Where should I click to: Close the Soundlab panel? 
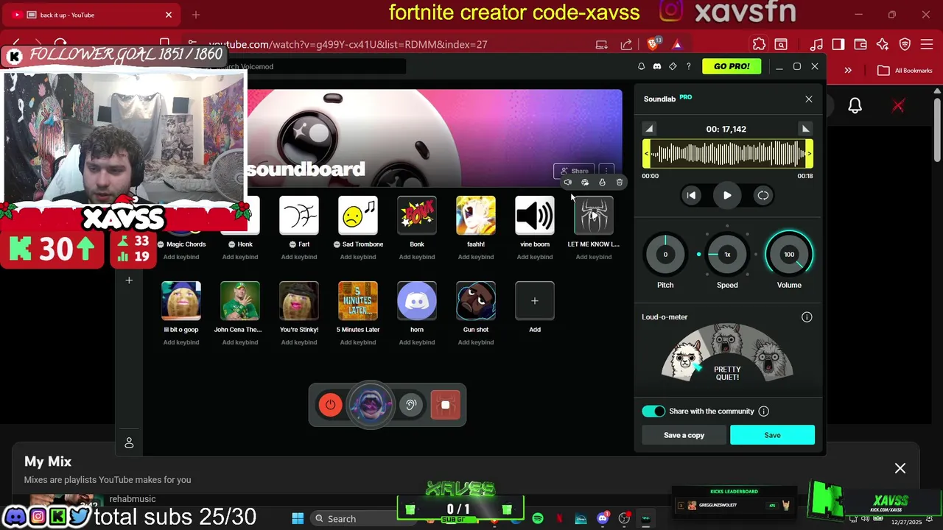(809, 99)
